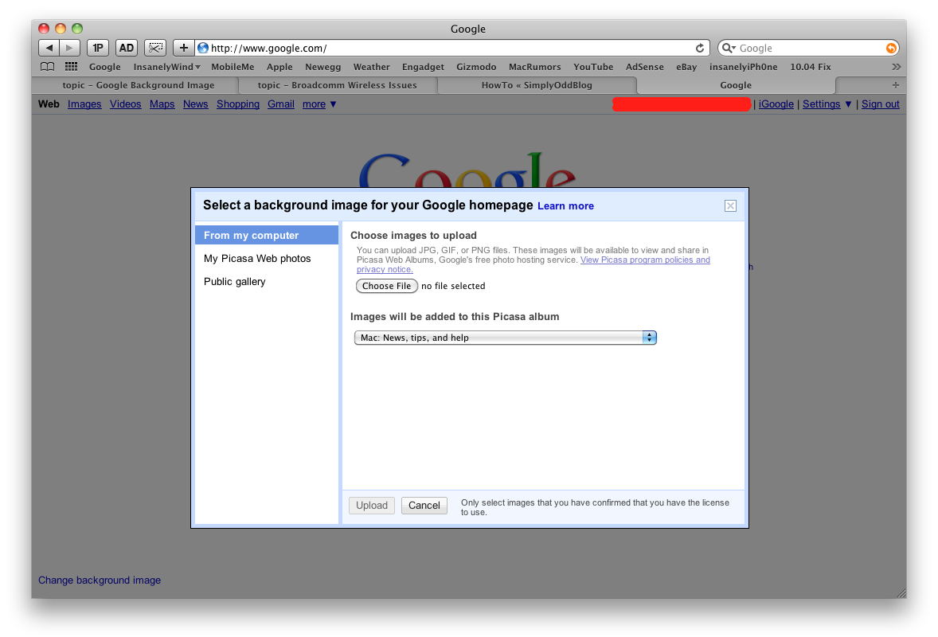Open the YouTube bookmark
The width and height of the screenshot is (938, 637).
593,66
